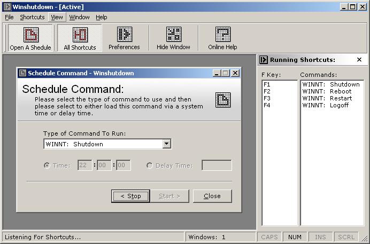Click the SCRL indicator in status bar

346,237
